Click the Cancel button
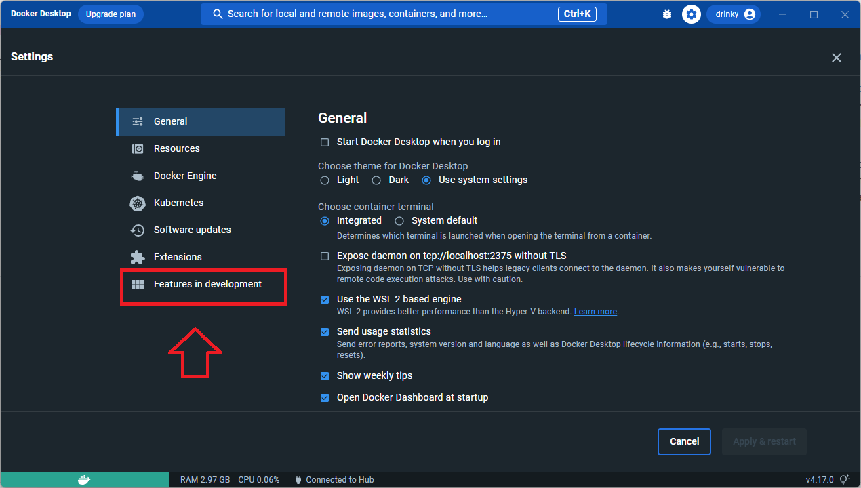Image resolution: width=861 pixels, height=488 pixels. click(684, 442)
